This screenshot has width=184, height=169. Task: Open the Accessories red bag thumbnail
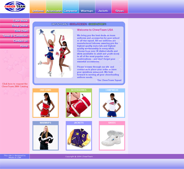pyautogui.click(x=79, y=104)
